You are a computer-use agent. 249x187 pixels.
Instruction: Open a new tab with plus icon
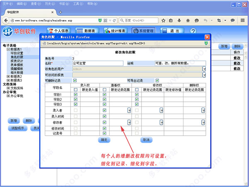(x=61, y=12)
